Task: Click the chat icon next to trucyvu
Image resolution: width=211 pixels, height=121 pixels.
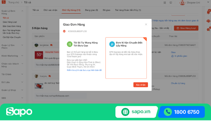Action: [50, 76]
